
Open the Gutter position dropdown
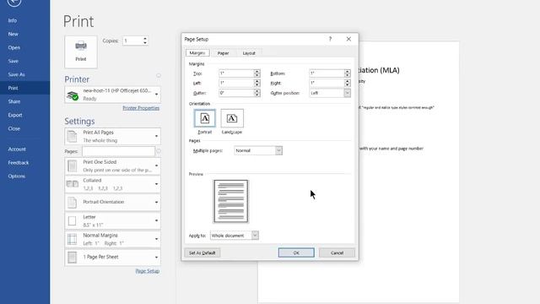[x=347, y=93]
